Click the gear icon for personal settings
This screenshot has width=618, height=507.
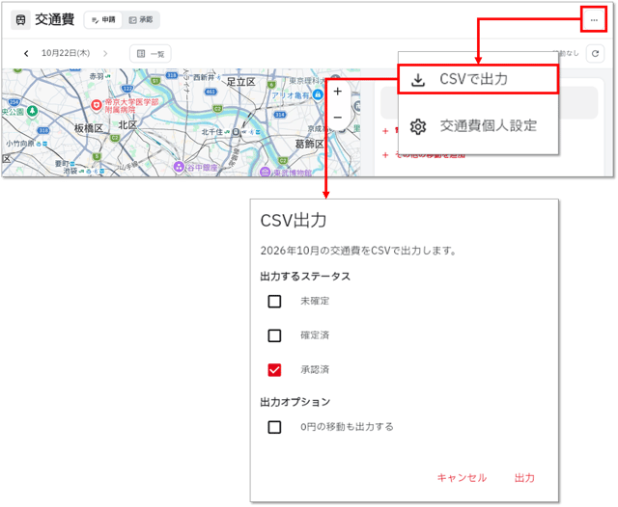point(418,126)
